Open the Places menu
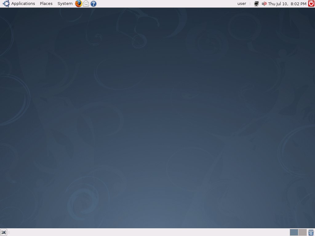The width and height of the screenshot is (315, 236). pos(46,4)
